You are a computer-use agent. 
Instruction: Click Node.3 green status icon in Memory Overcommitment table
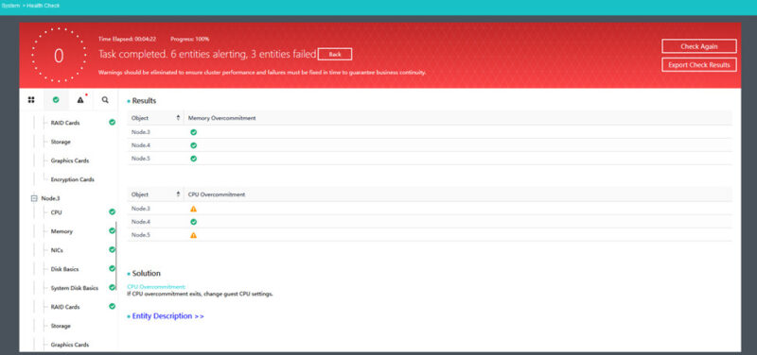194,132
